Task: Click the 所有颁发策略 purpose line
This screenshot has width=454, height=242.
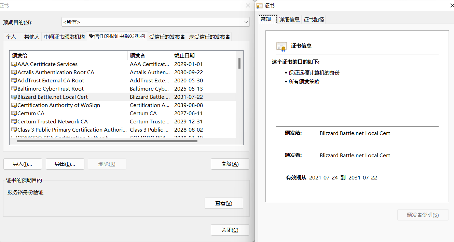Action: coord(304,82)
